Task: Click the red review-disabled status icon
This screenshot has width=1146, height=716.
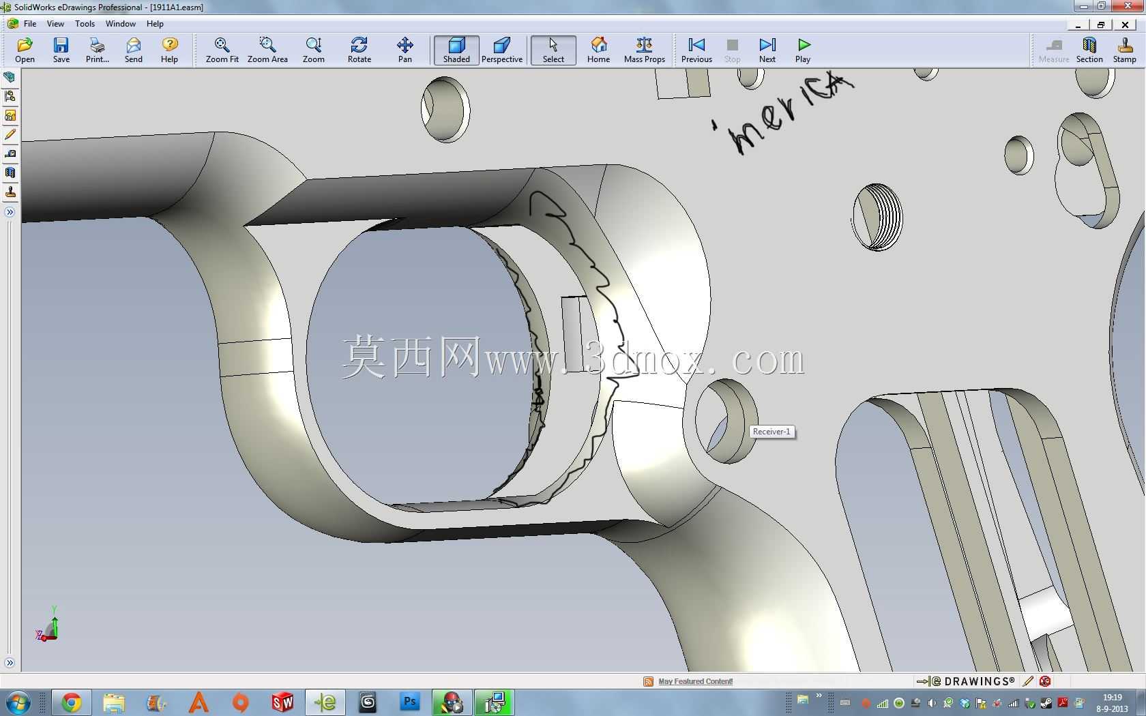Action: (1045, 681)
